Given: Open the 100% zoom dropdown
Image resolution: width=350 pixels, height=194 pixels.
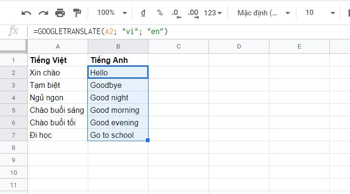Looking at the screenshot, I should pyautogui.click(x=112, y=13).
